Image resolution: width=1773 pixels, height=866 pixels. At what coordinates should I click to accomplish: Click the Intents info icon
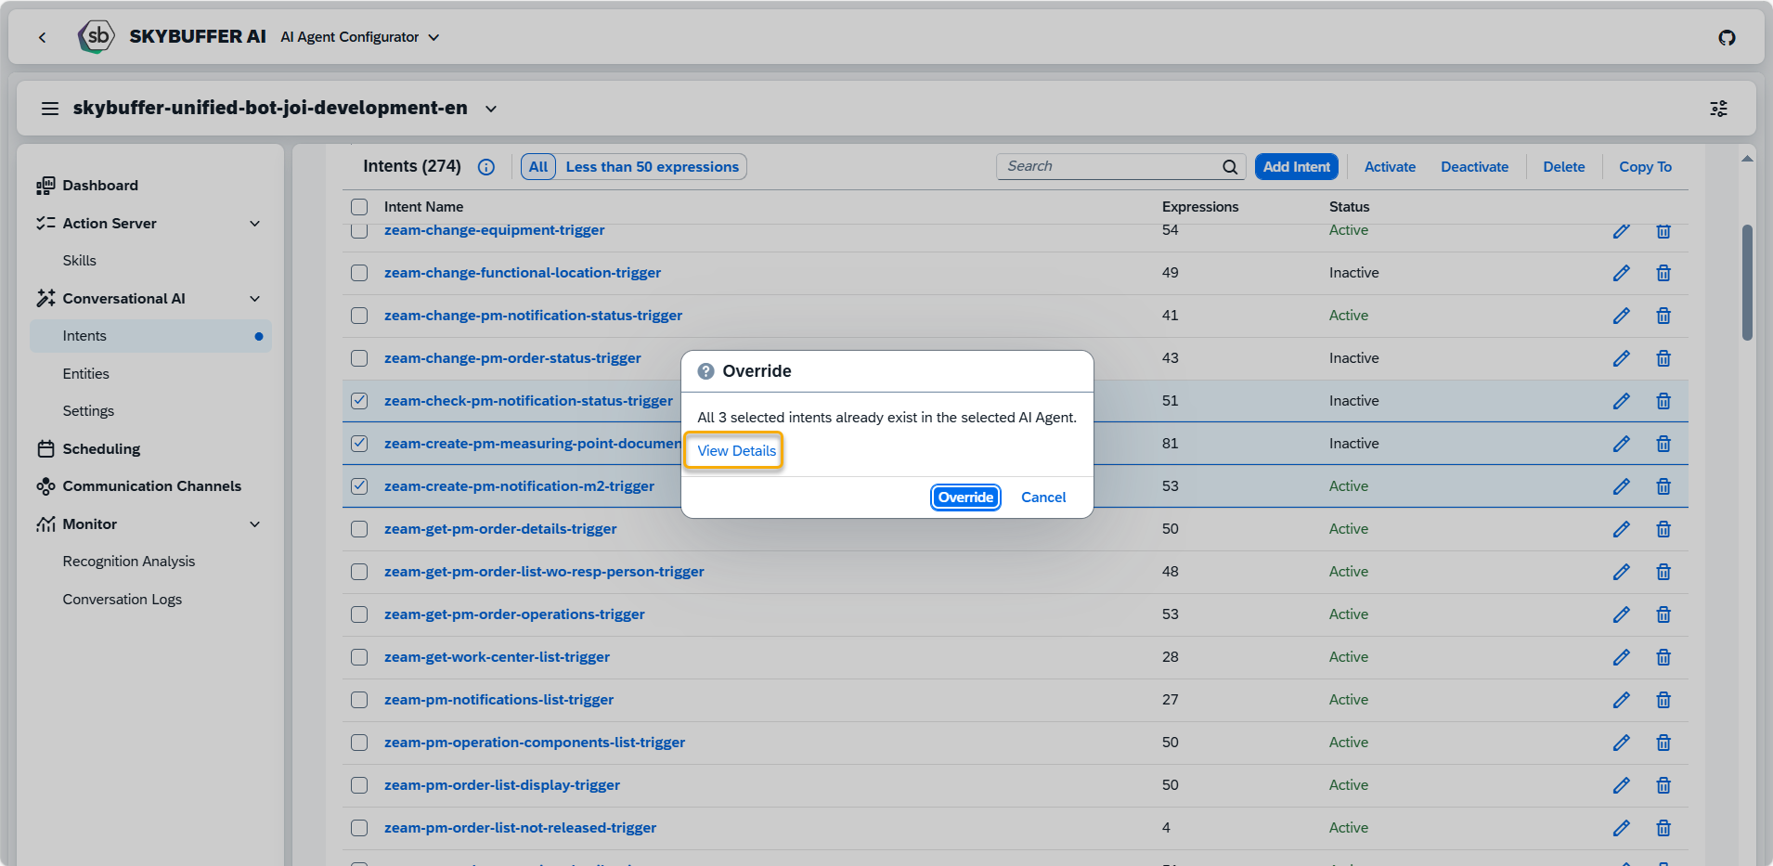pos(485,167)
